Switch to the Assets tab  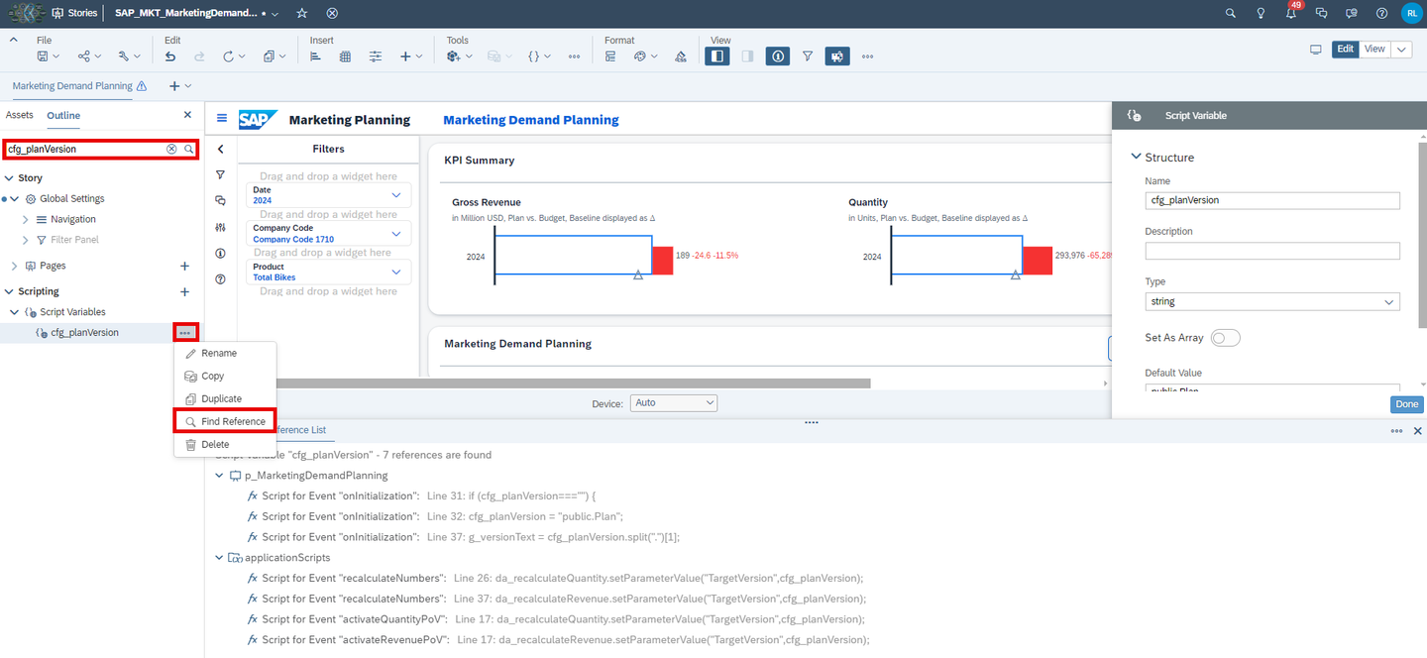coord(20,115)
